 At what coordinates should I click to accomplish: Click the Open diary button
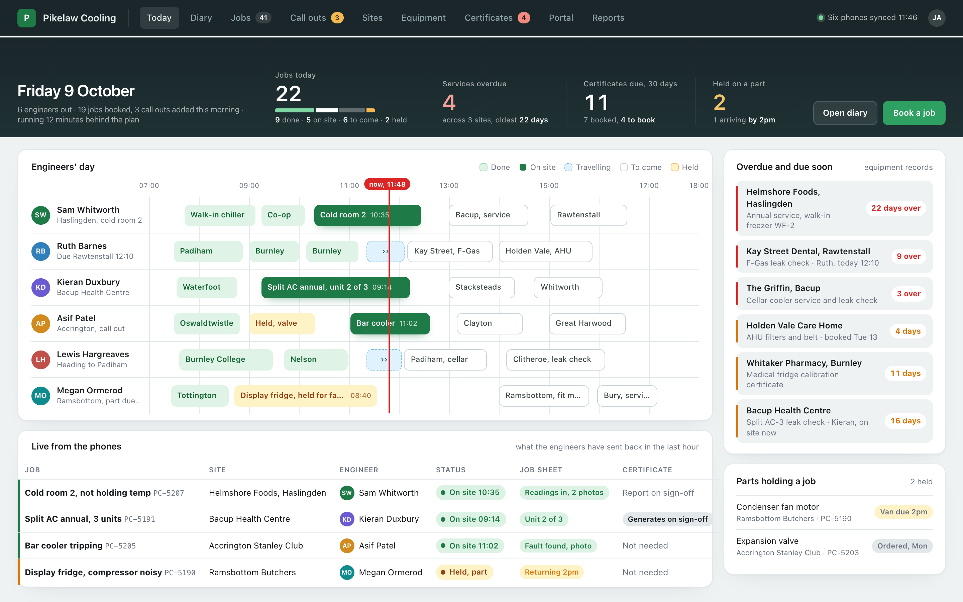pos(845,113)
